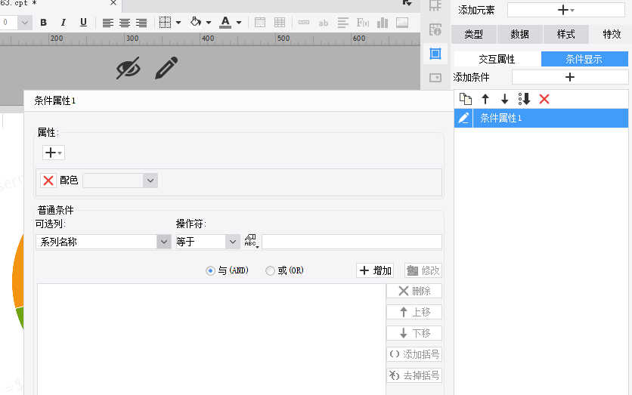The image size is (632, 395).
Task: Click the edit pencil beside 条件属性1
Action: (463, 118)
